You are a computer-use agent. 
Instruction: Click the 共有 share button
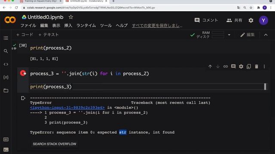[x=234, y=20]
